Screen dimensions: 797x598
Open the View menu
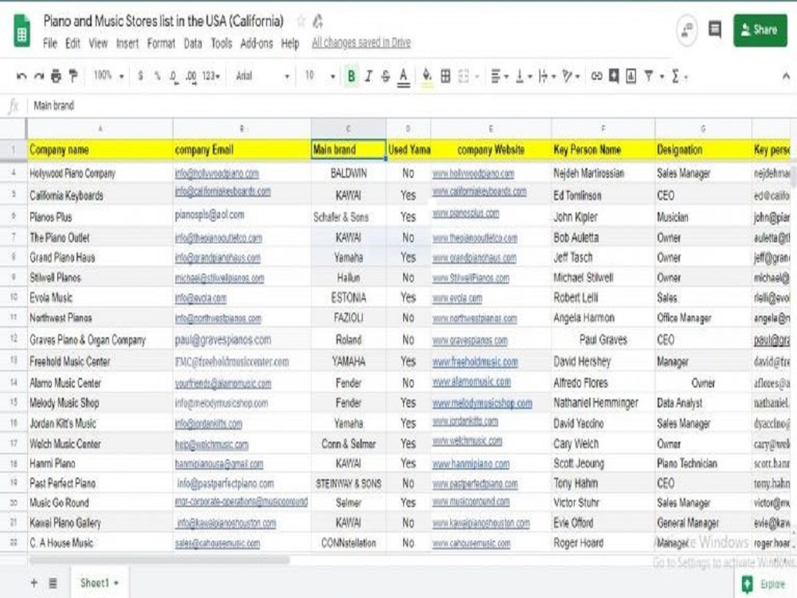98,43
